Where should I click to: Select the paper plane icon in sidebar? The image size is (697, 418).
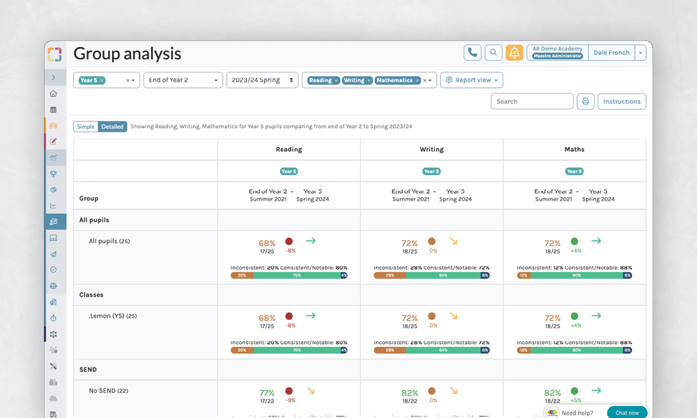(x=54, y=254)
